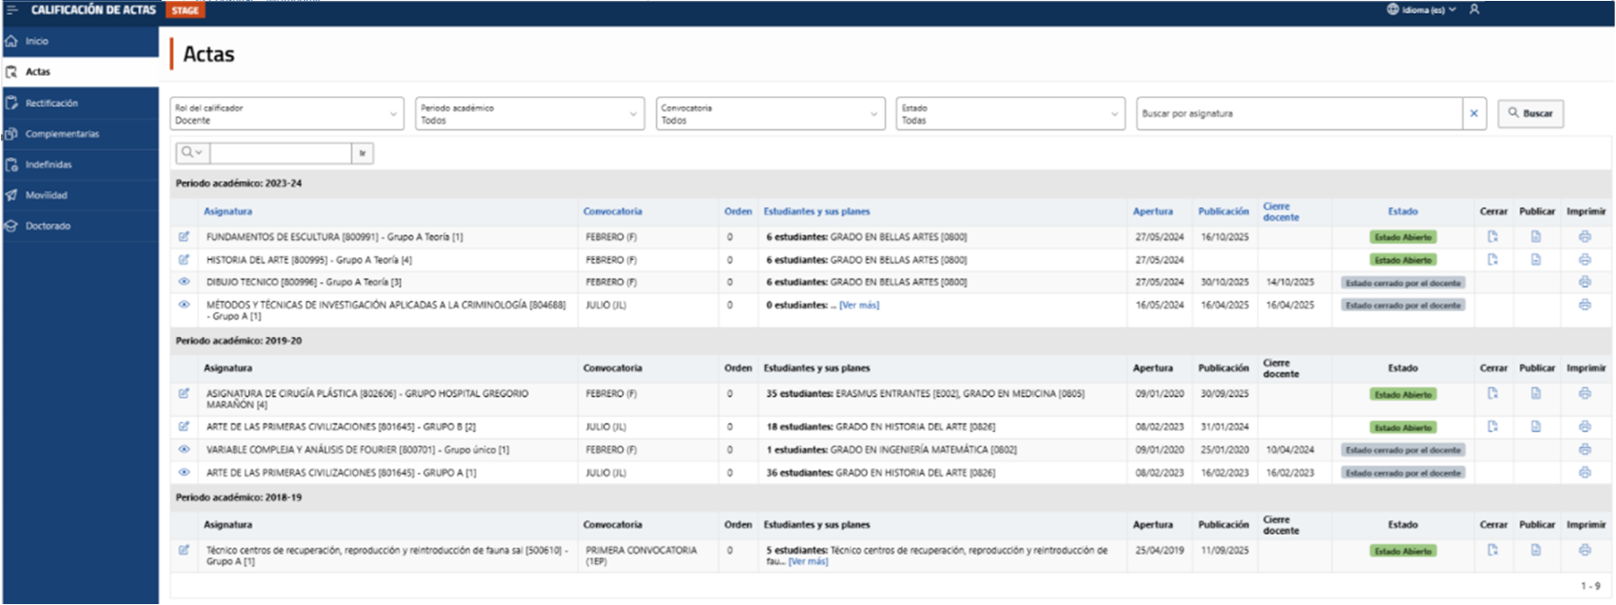
Task: Click Ver más in the Técnico centros row
Action: [x=808, y=561]
